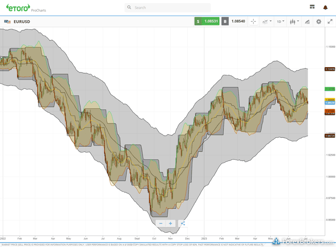The height and width of the screenshot is (247, 336).
Task: Activate the crosshair cursor tool
Action: (253, 21)
